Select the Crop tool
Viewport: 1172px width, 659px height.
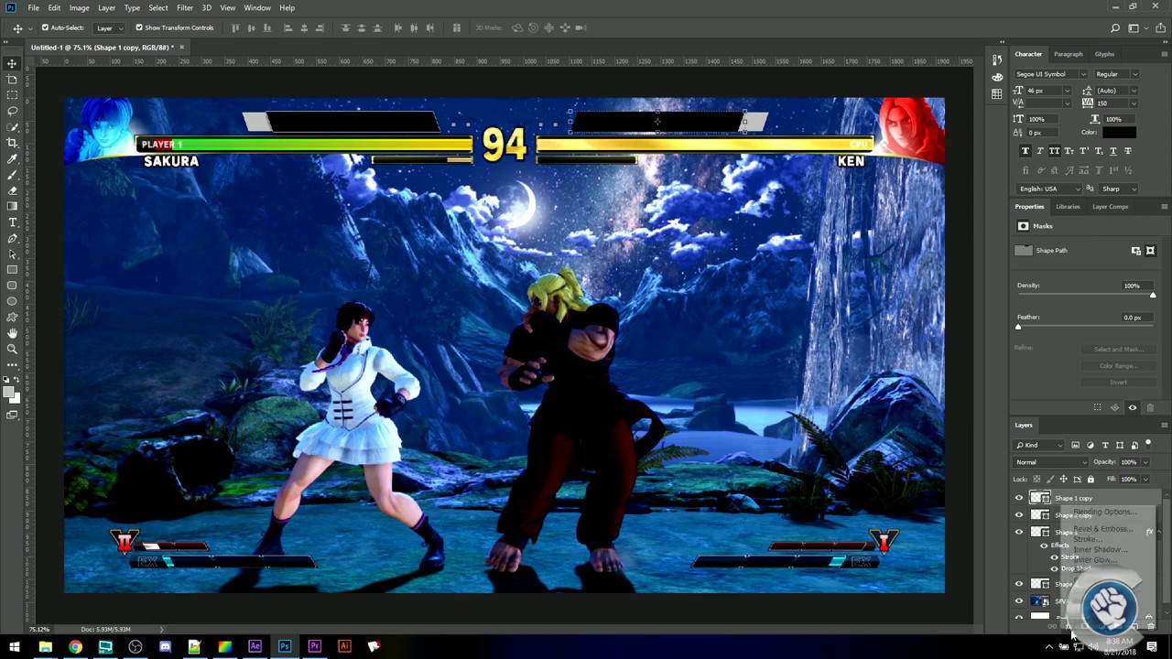click(x=12, y=143)
